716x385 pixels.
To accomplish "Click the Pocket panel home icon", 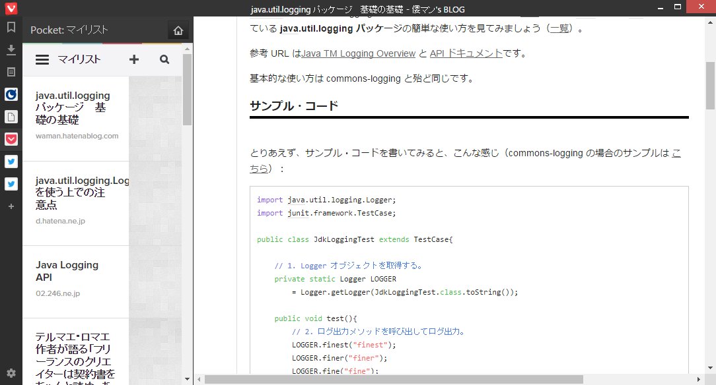I will [178, 30].
